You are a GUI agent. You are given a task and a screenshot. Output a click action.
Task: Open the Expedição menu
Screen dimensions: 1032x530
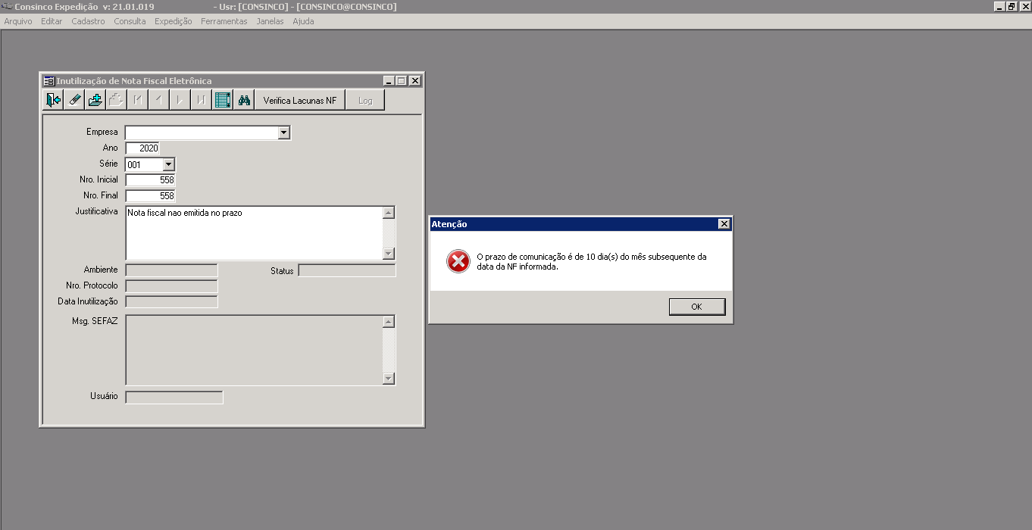[x=174, y=21]
